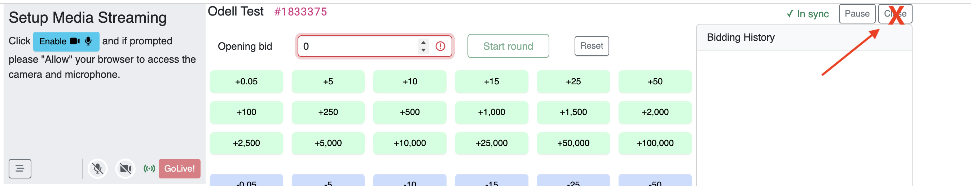Open the hamburger menu icon

[x=20, y=169]
